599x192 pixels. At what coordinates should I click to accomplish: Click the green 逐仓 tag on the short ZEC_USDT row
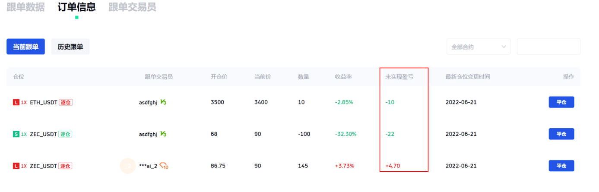click(65, 134)
